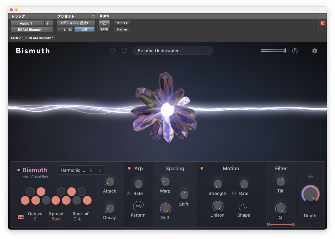Toggle the A note circle

(77, 200)
